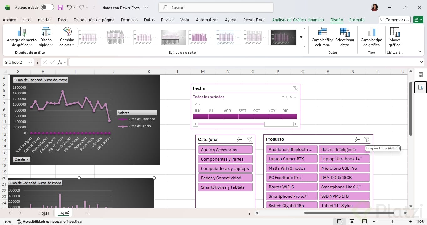Click the green share icon button
This screenshot has width=427, height=225.
point(418,20)
